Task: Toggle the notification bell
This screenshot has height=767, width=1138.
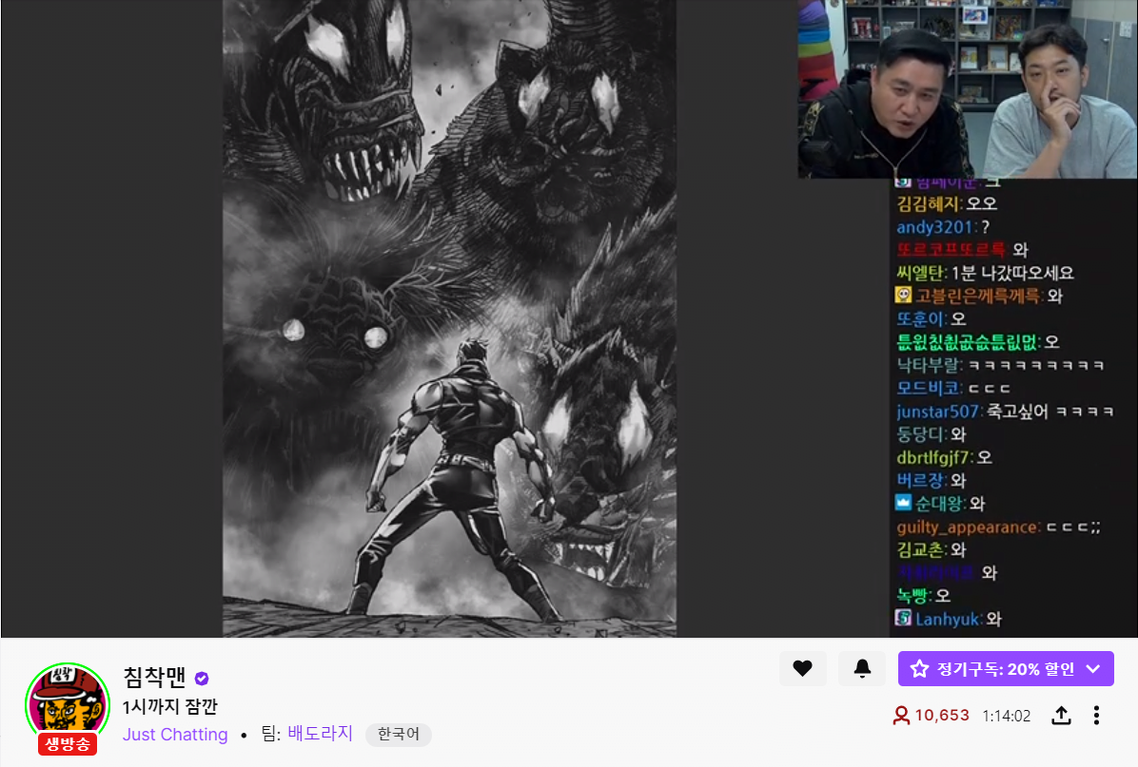Action: coord(862,668)
